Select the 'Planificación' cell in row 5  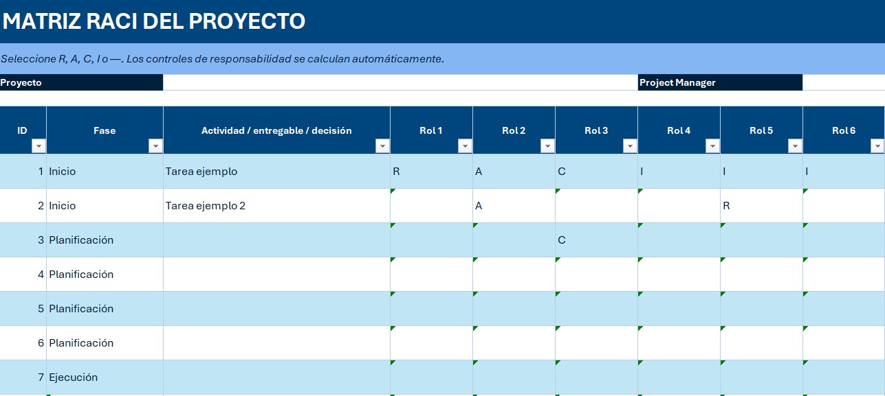pos(105,309)
